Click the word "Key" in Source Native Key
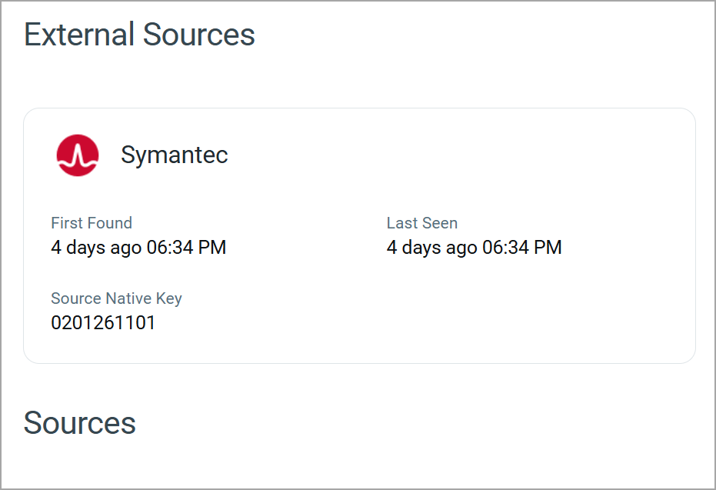The image size is (716, 490). (x=169, y=298)
